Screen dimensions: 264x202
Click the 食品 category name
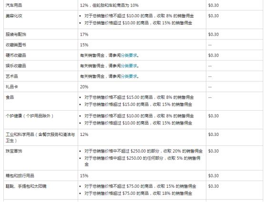10,97
